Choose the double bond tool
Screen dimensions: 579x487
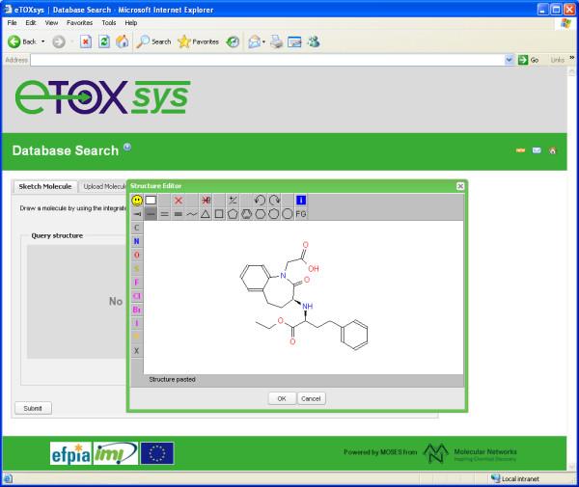[x=164, y=214]
